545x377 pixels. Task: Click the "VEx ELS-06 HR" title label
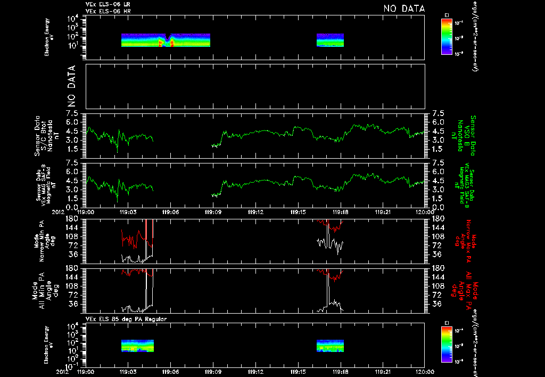108,11
